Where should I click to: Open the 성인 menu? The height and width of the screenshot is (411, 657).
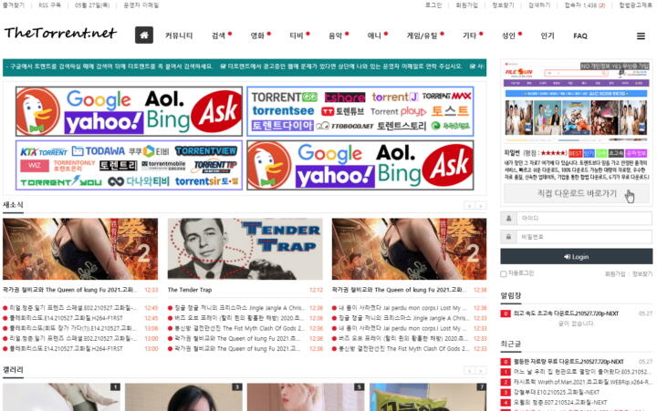click(508, 36)
